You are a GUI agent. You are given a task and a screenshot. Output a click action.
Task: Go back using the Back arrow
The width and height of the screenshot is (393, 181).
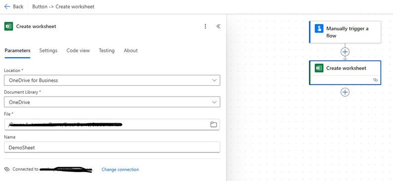pyautogui.click(x=14, y=7)
